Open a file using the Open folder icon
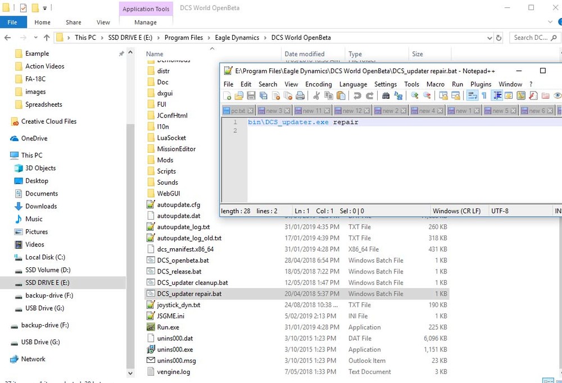562x383 pixels. tap(240, 95)
